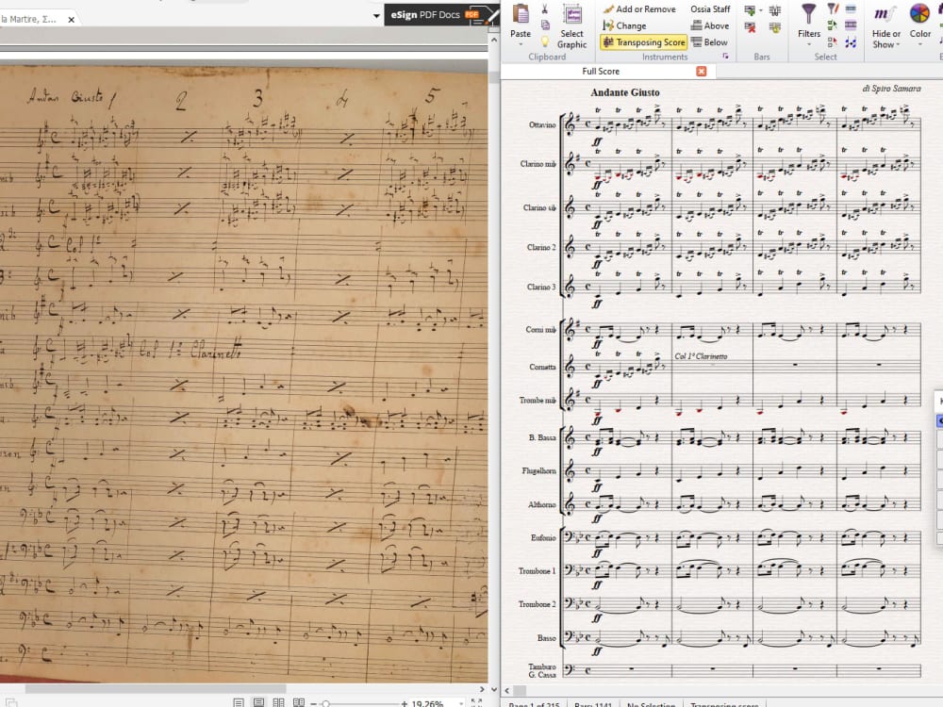Select two-page continuous view icon in PDF viewer

298,702
